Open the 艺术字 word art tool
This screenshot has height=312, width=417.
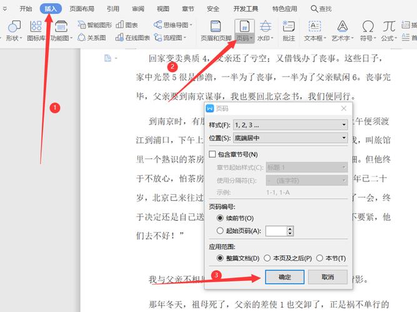tap(342, 31)
